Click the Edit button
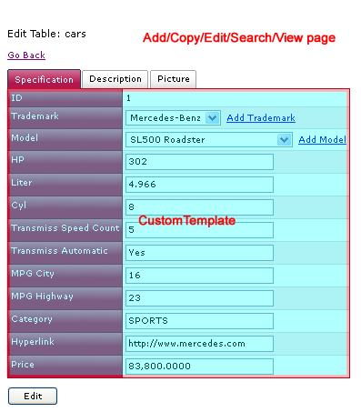 (33, 396)
